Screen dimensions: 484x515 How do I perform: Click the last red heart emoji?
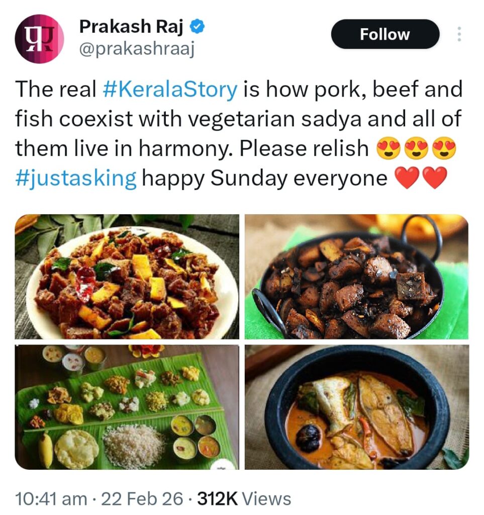point(435,179)
